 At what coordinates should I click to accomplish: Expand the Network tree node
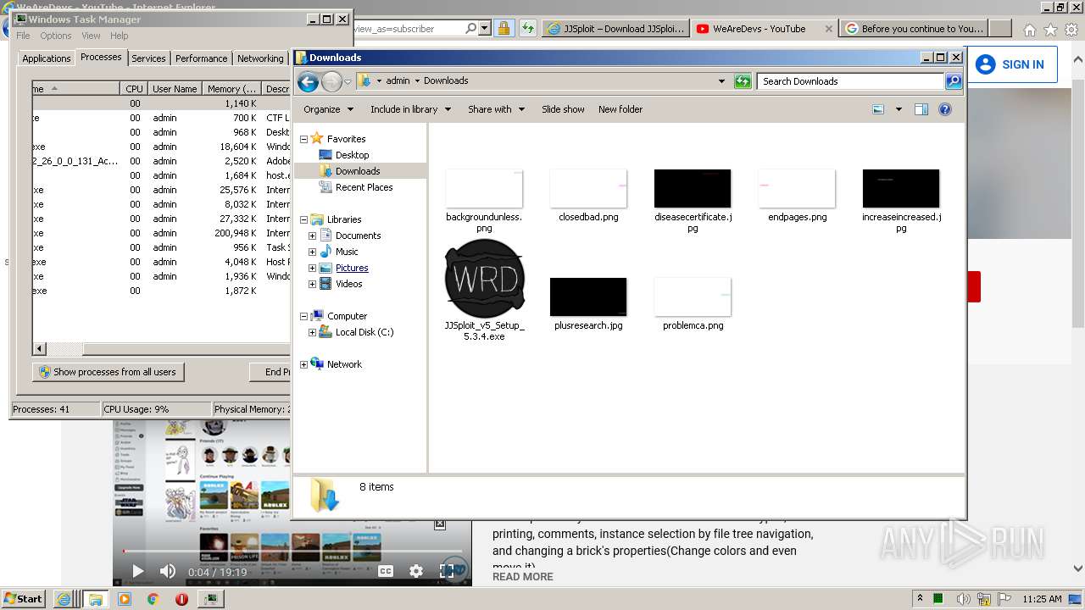coord(304,364)
